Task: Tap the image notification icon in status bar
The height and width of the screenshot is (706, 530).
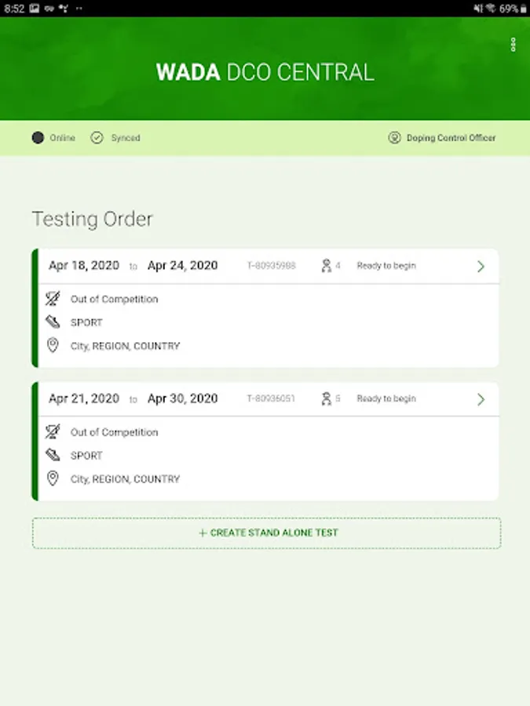Action: [x=35, y=9]
